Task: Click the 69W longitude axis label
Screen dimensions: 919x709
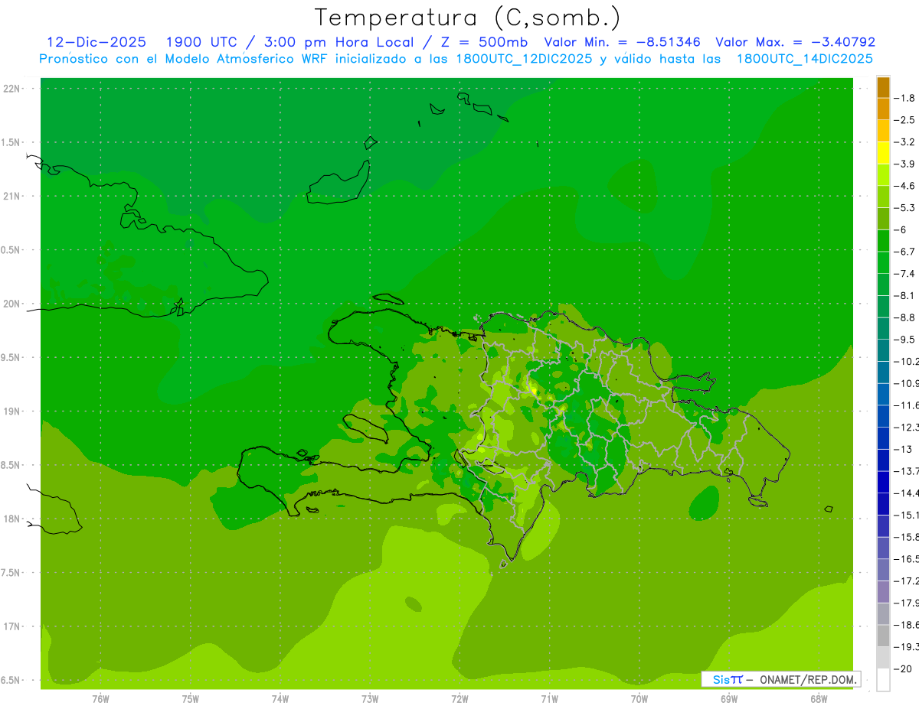Action: click(729, 698)
